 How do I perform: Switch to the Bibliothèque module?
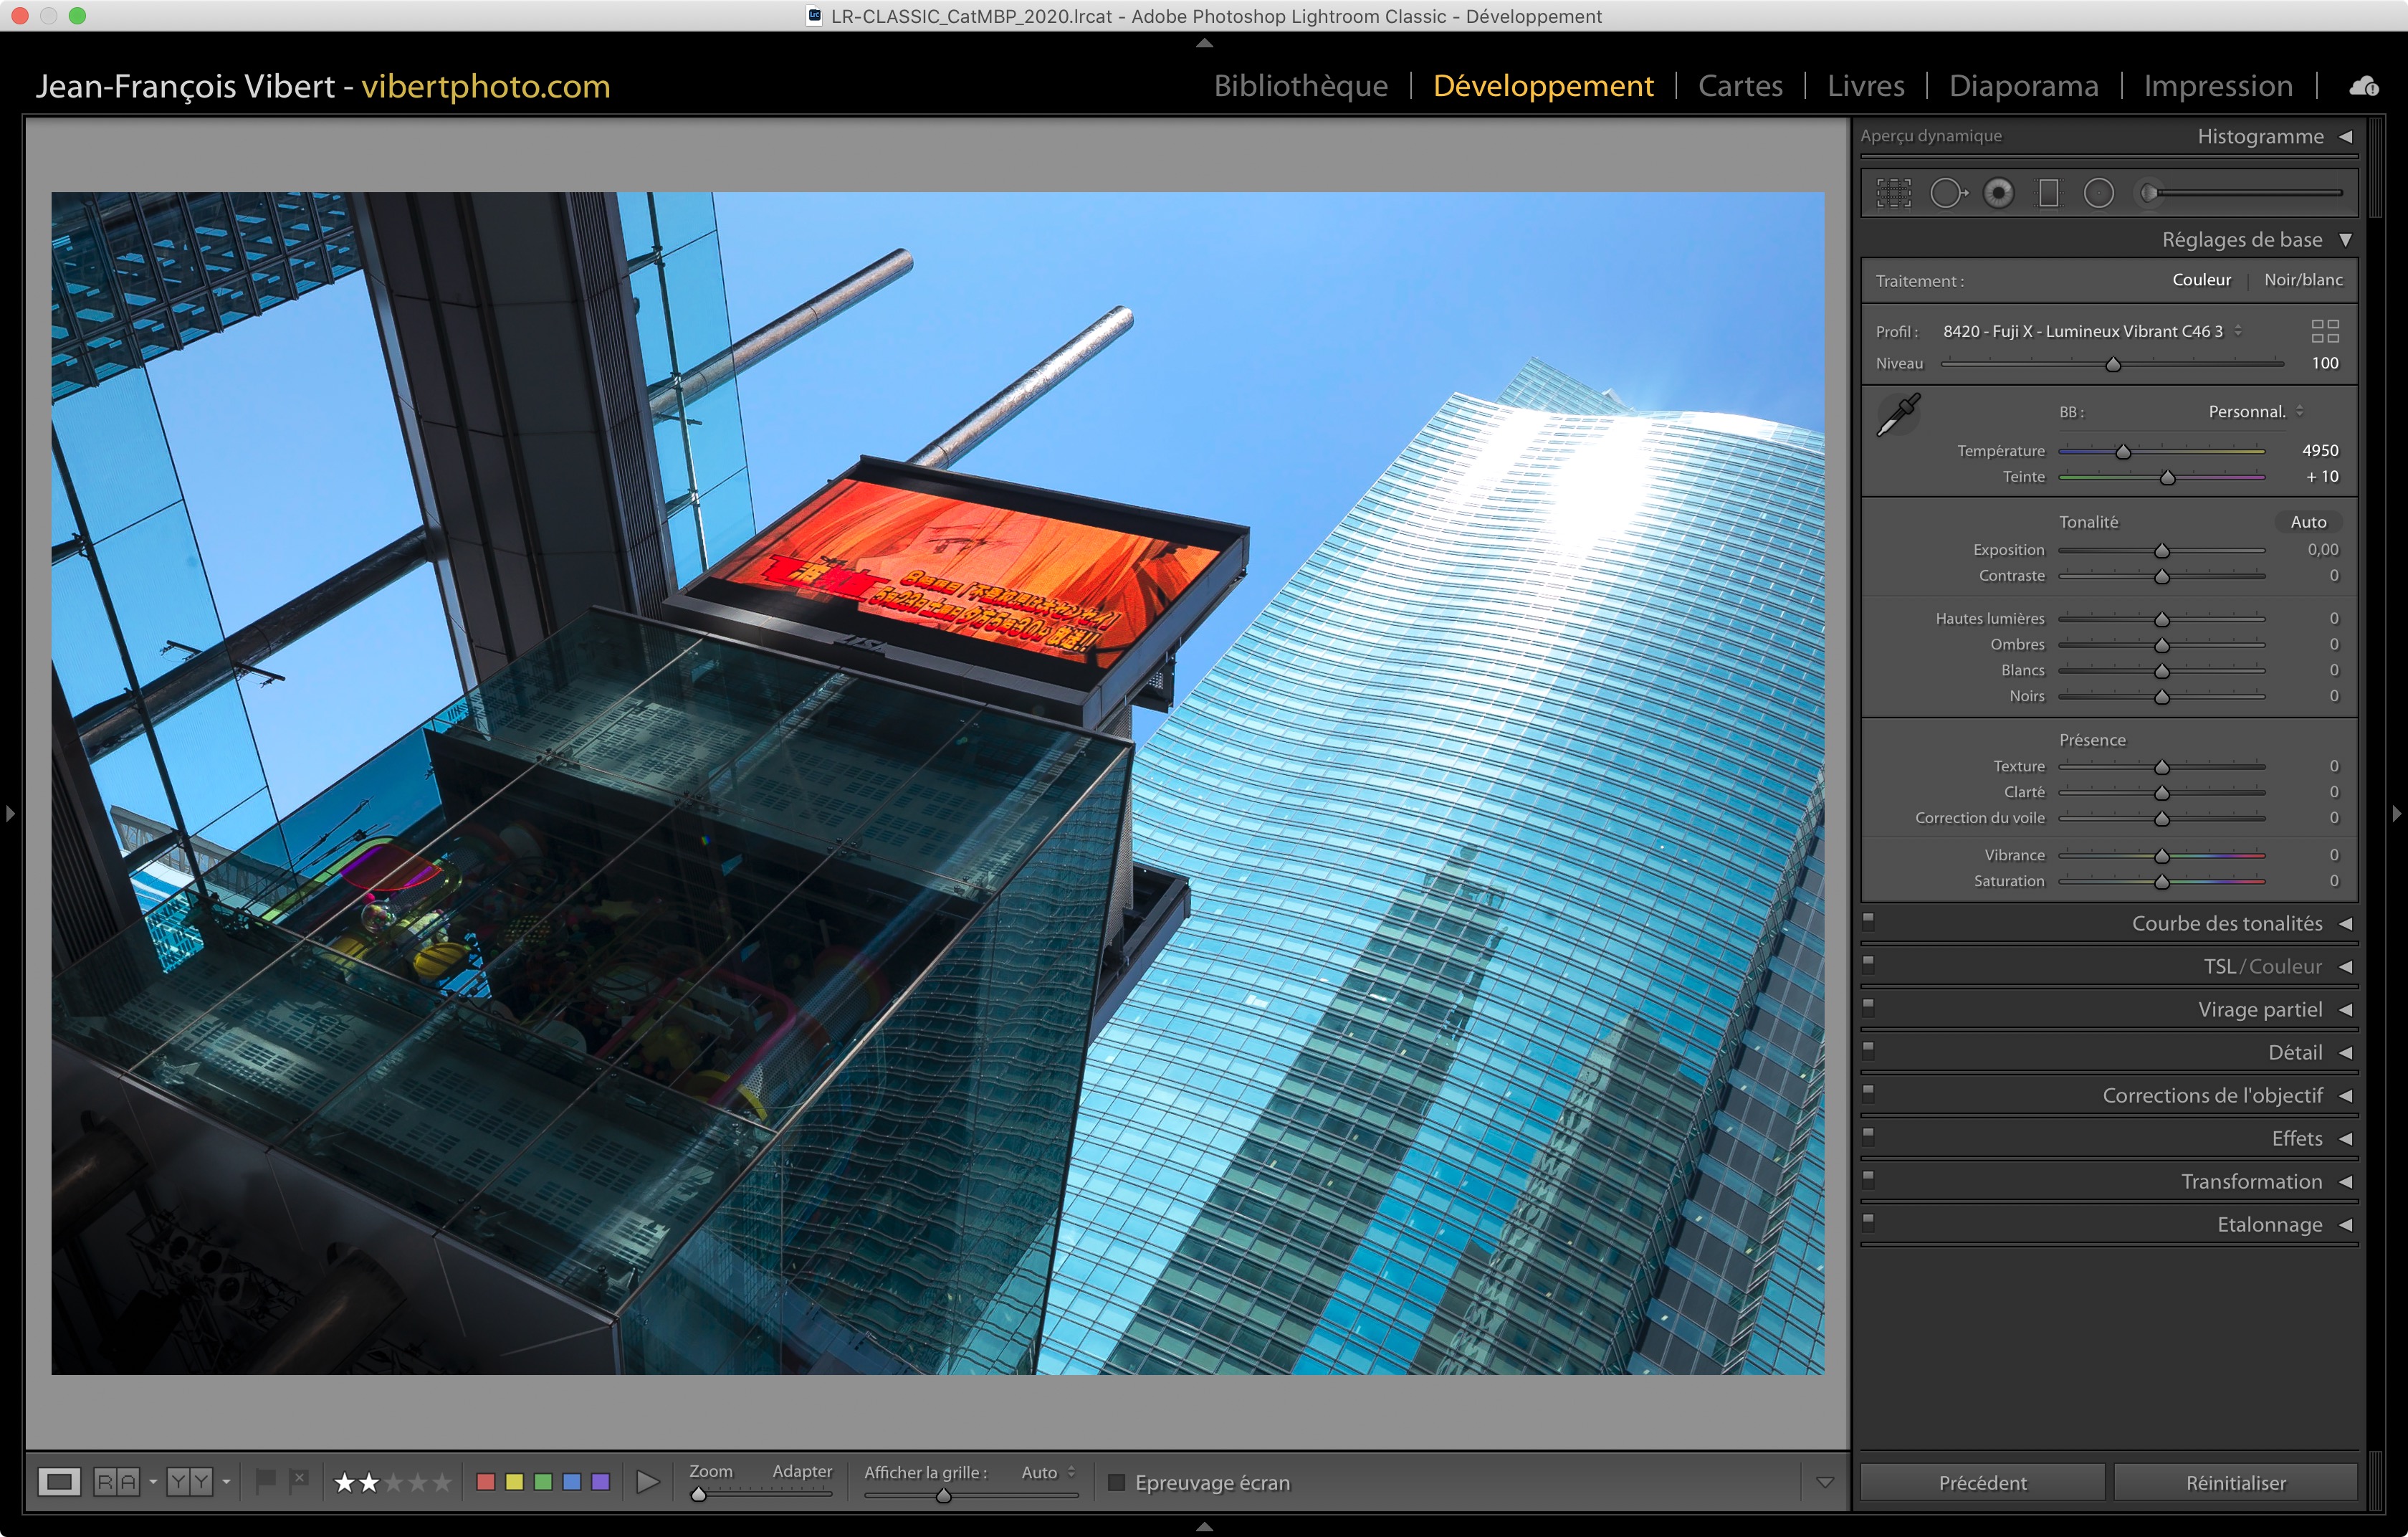coord(1300,86)
